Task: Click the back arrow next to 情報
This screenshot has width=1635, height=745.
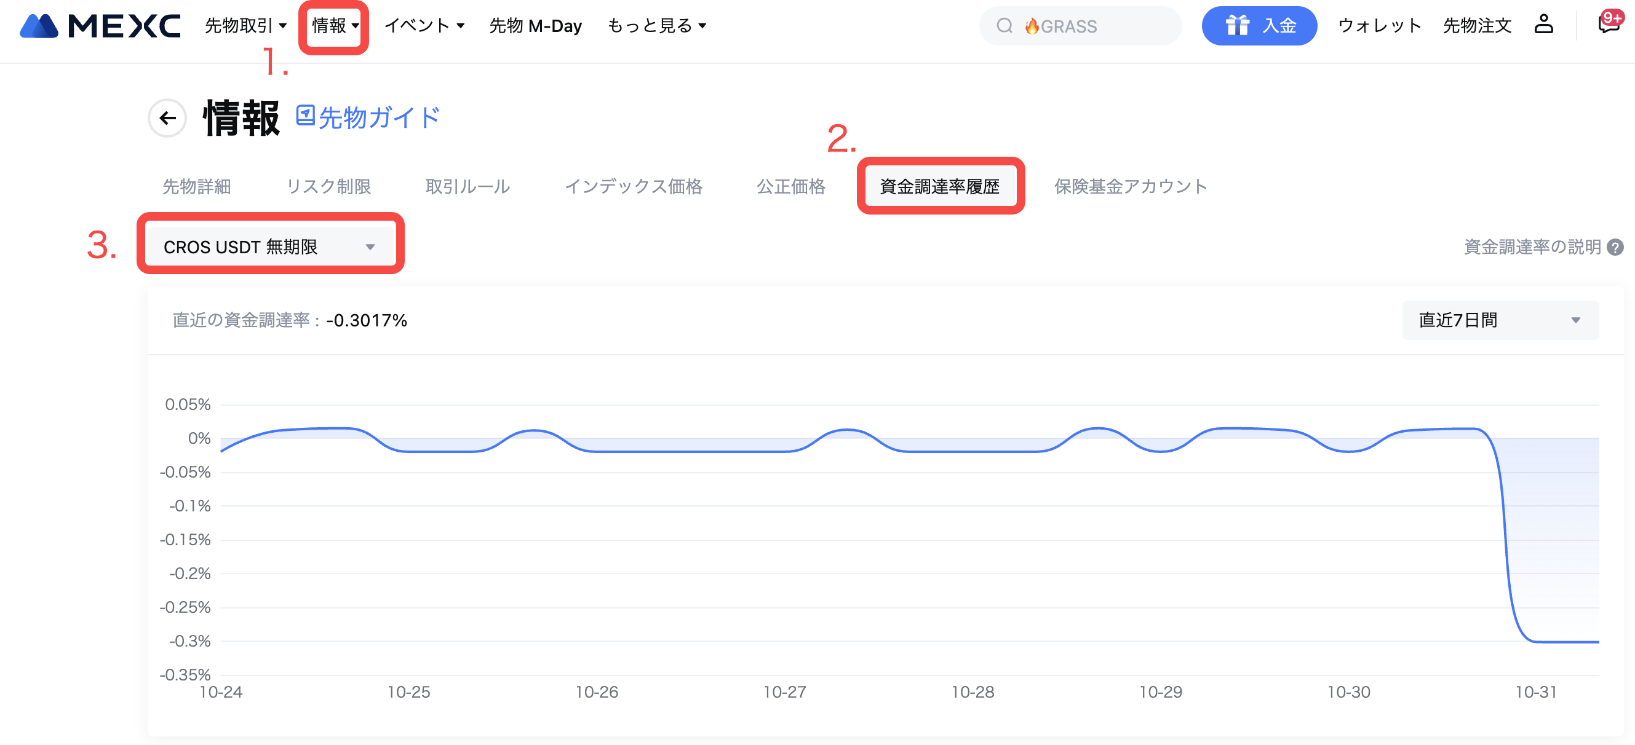Action: [167, 118]
